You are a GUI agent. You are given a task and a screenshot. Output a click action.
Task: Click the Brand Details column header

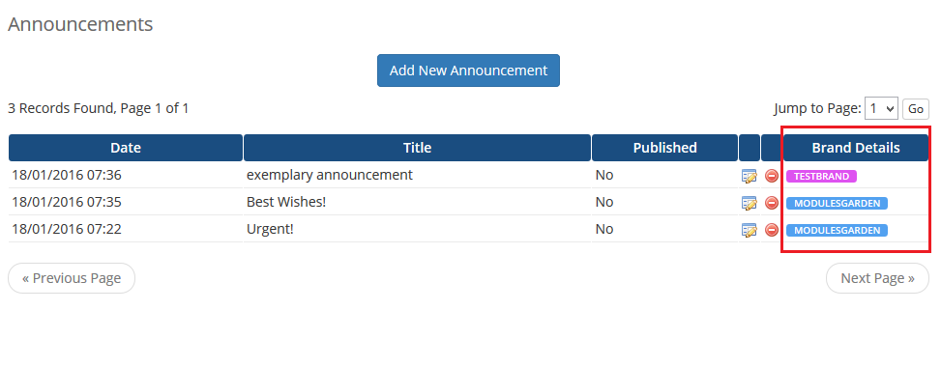click(x=856, y=148)
